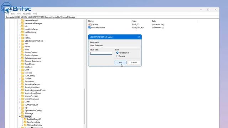Select the ProductOptions folder icon

[22, 55]
